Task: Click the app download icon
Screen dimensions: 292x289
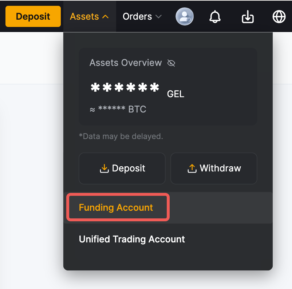Action: click(x=248, y=16)
